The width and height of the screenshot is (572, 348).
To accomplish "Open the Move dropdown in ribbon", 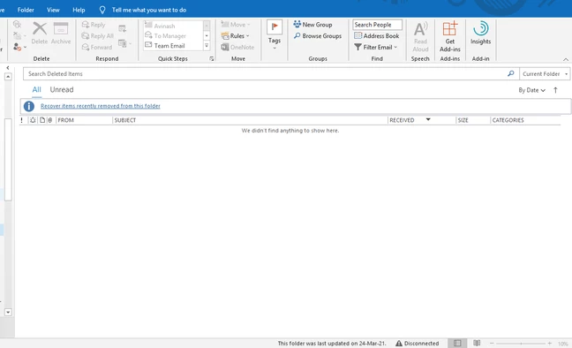I will tap(236, 25).
